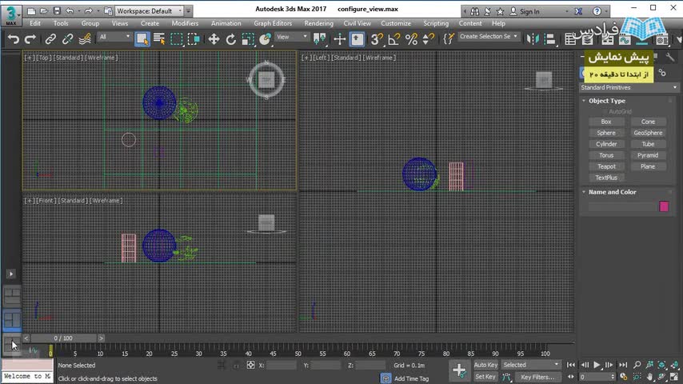Click the object name field
683x384 pixels.
click(x=622, y=206)
